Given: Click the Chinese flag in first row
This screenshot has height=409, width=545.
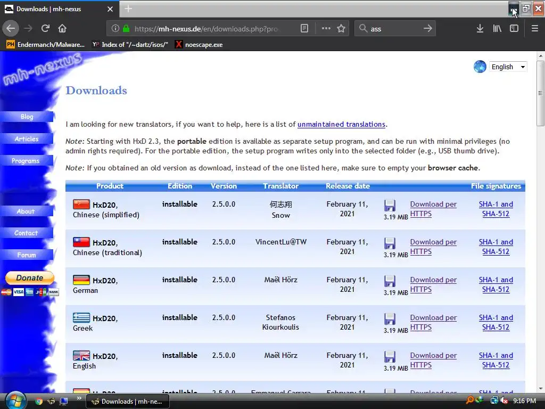Looking at the screenshot, I should (81, 204).
